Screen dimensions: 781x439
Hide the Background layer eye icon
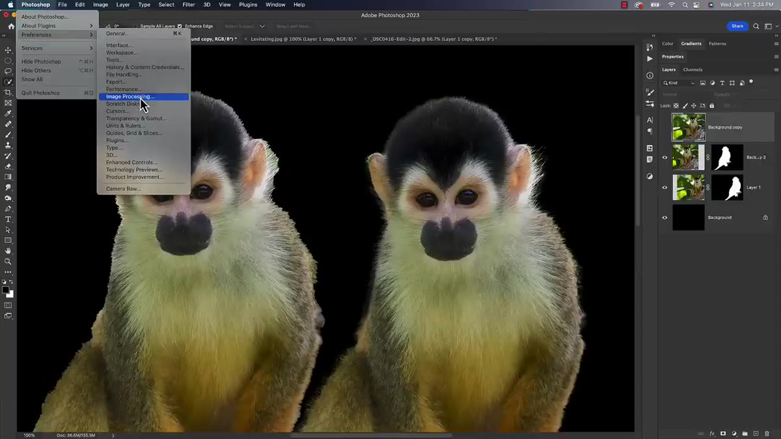tap(665, 218)
